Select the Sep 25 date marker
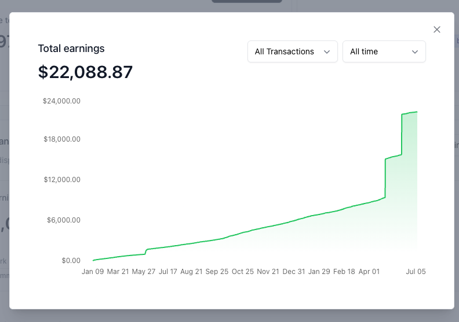 (217, 272)
